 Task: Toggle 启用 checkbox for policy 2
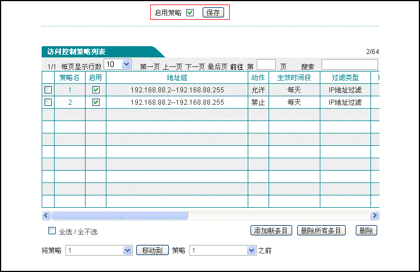tap(96, 102)
